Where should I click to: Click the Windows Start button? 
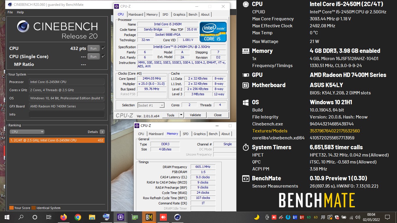coord(7,217)
